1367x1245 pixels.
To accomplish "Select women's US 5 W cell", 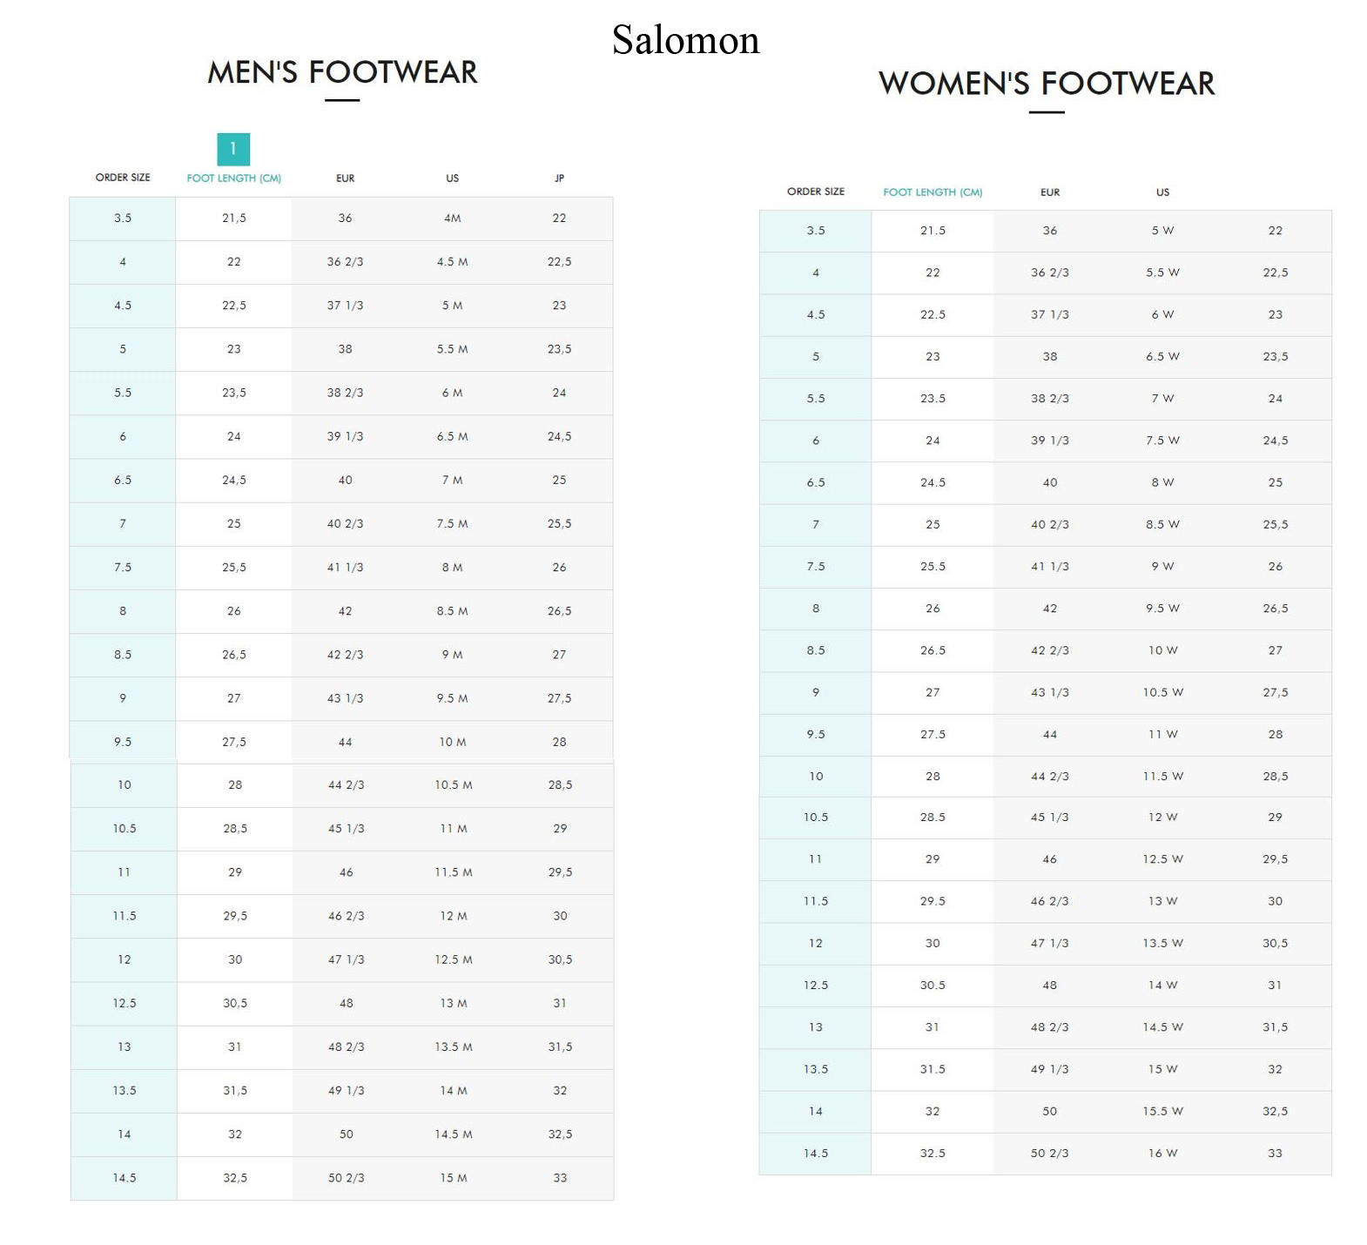I will click(x=1162, y=231).
